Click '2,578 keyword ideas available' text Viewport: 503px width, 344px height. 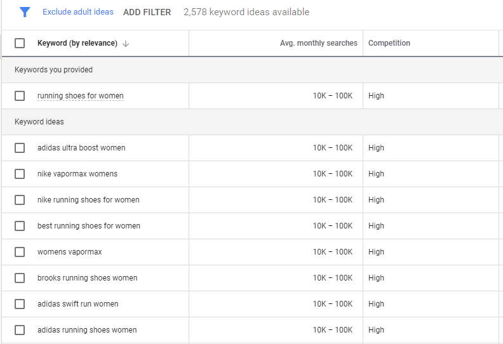[x=246, y=12]
